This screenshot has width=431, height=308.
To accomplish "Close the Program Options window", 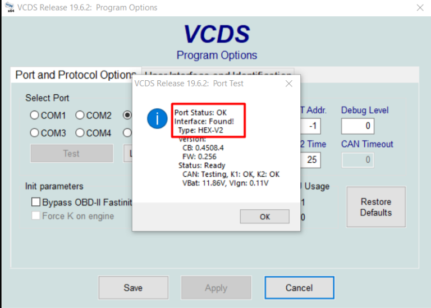I will 420,7.
